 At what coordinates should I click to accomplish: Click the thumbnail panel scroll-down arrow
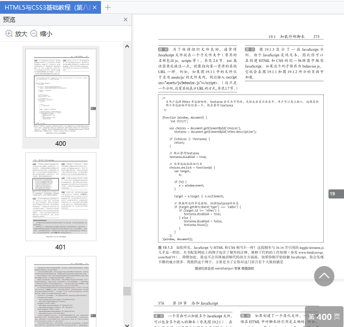tap(127, 325)
